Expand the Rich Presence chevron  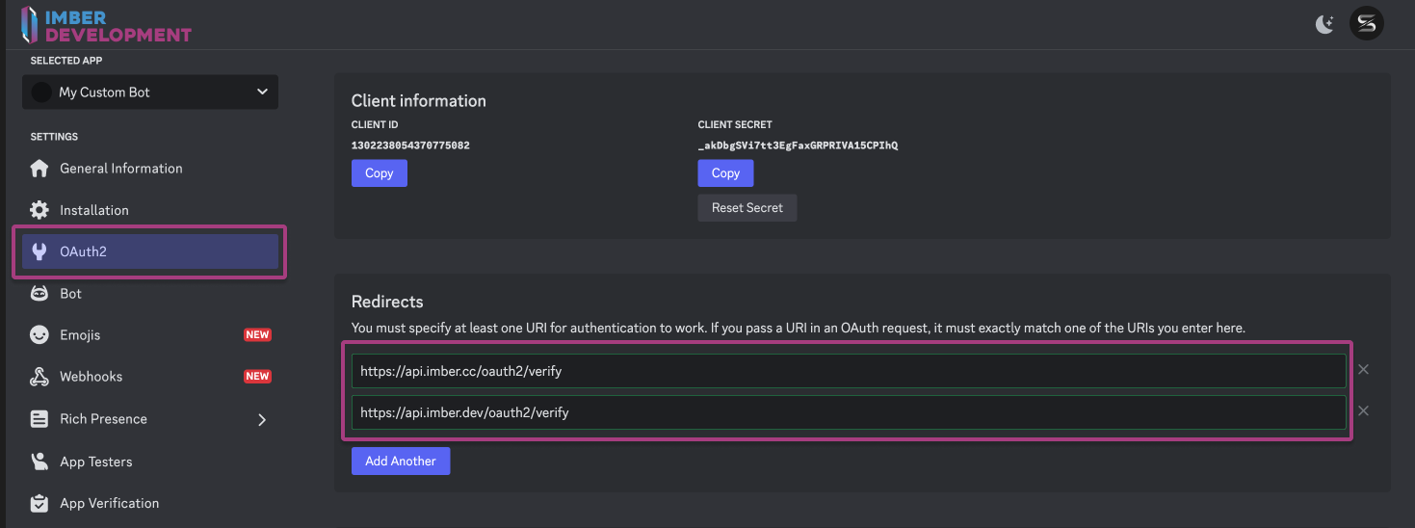click(x=262, y=419)
